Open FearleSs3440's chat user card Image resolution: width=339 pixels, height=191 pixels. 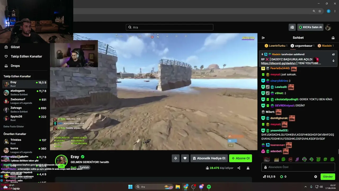[280, 68]
